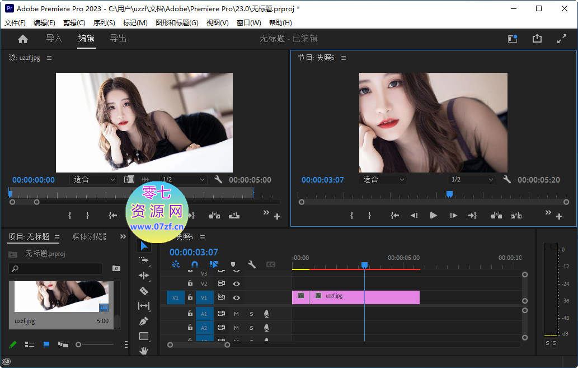Pick the Track Select Forward tool
Screen dimensions: 578x368
click(x=144, y=260)
